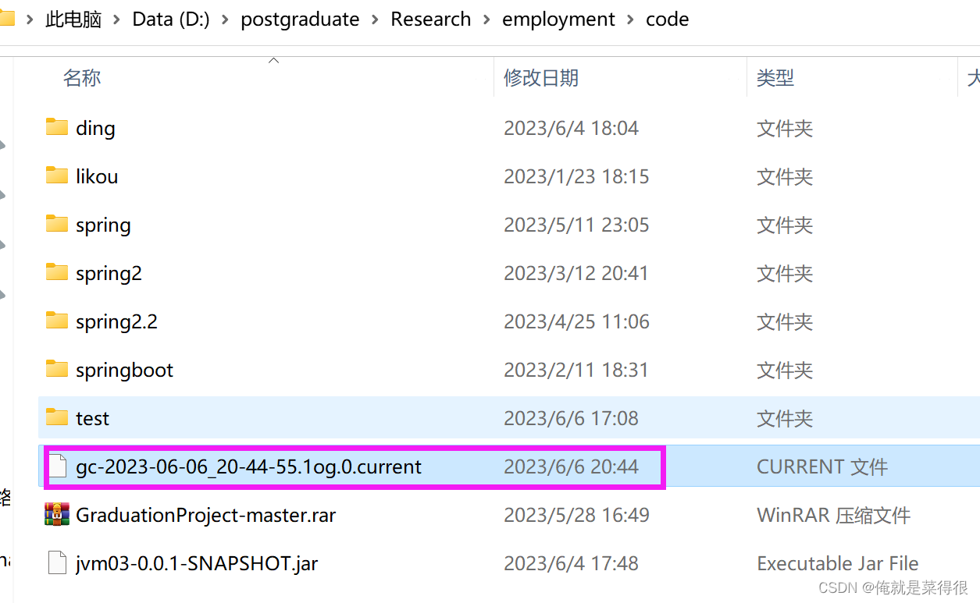Click 文件夹 type in the test row
Image resolution: width=980 pixels, height=603 pixels.
coord(785,418)
